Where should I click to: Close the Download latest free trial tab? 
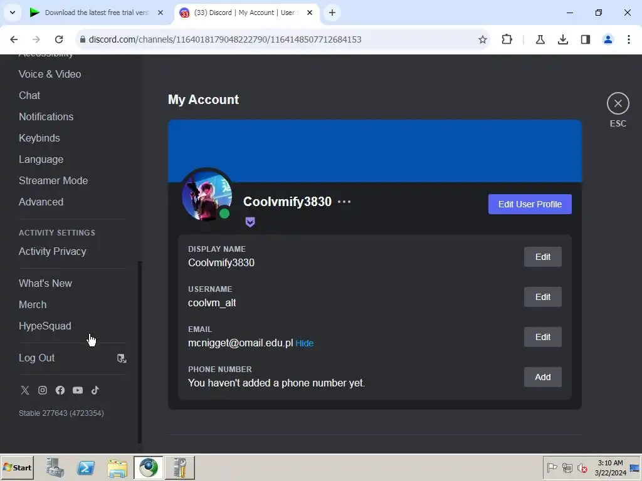pos(160,13)
